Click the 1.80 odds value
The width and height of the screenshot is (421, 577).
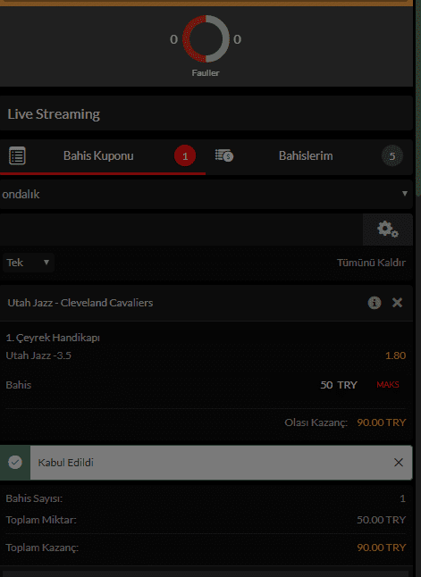click(x=395, y=355)
